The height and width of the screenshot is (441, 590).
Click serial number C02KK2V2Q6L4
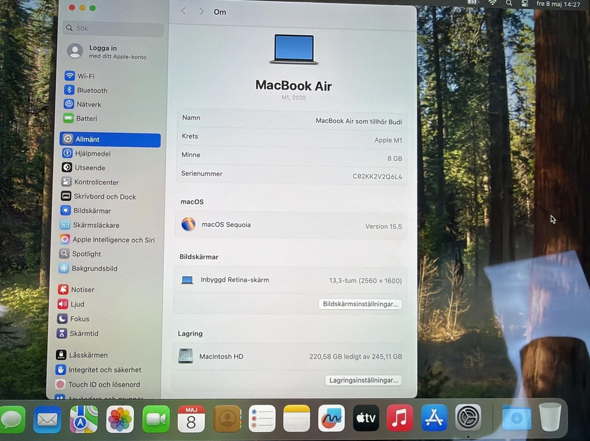click(377, 176)
